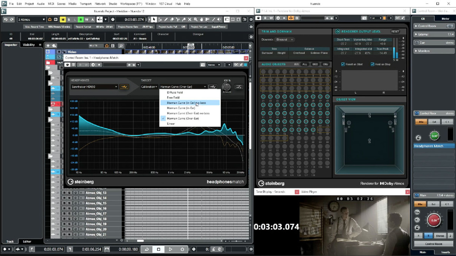Toggle Hold on Stop checkbox
Screen dimensions: 456x256
click(x=372, y=64)
